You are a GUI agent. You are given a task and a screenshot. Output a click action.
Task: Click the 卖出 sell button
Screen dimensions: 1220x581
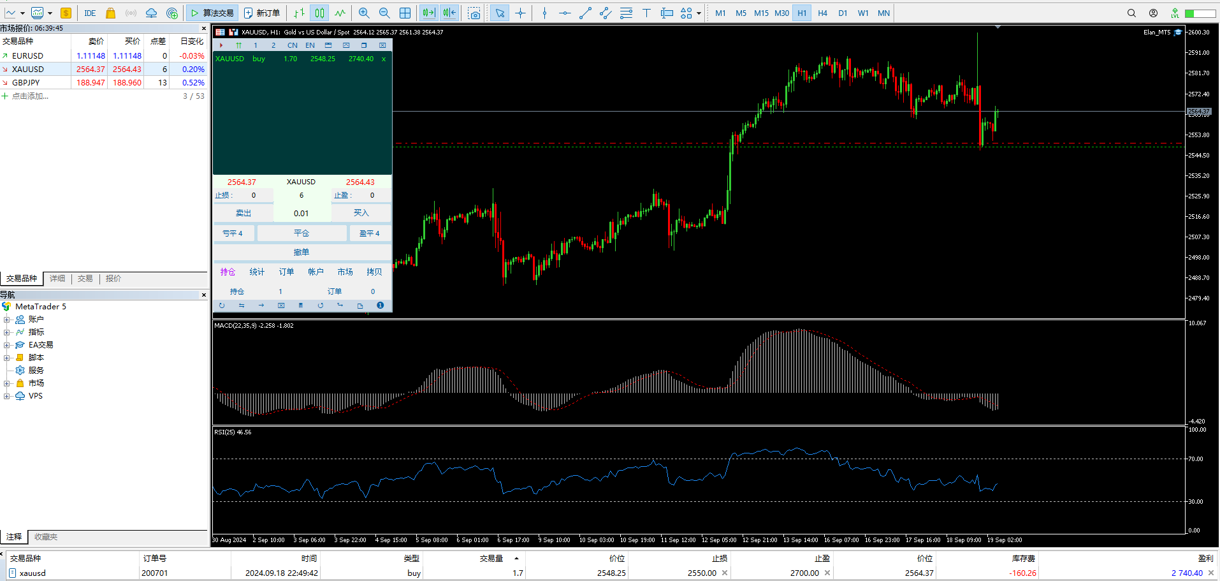(243, 213)
